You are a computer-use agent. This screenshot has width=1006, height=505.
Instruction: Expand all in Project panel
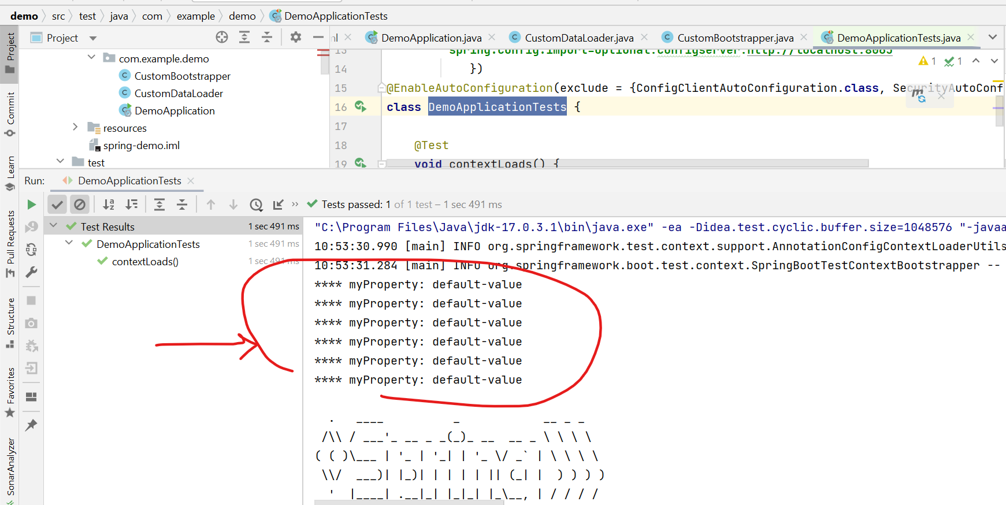click(x=244, y=38)
